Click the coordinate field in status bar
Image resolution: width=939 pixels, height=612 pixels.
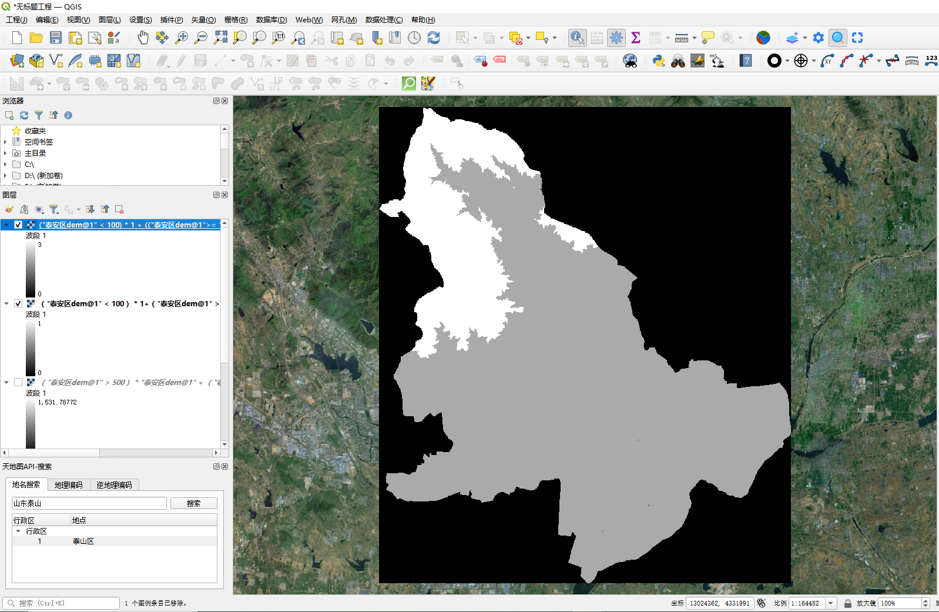pos(720,603)
